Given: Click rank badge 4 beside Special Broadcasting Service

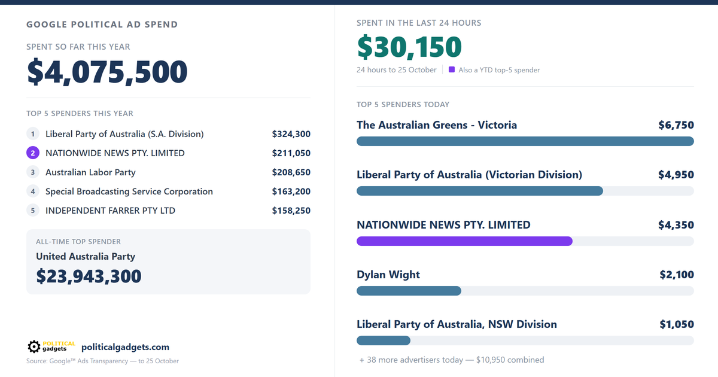Looking at the screenshot, I should click(33, 191).
